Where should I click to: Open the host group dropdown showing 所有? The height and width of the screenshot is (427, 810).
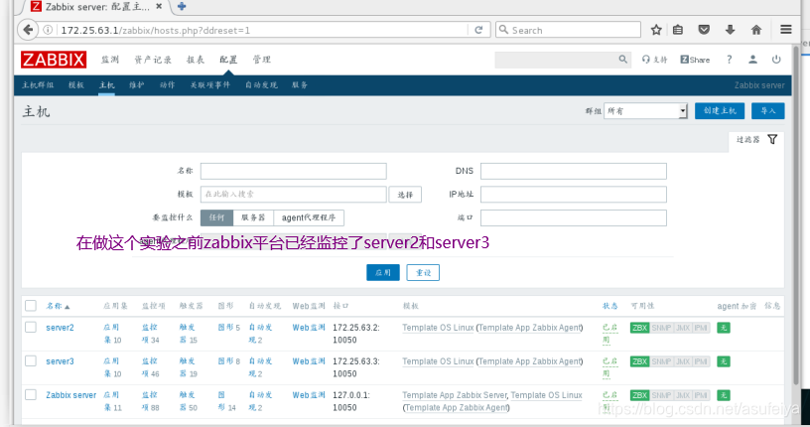(646, 110)
